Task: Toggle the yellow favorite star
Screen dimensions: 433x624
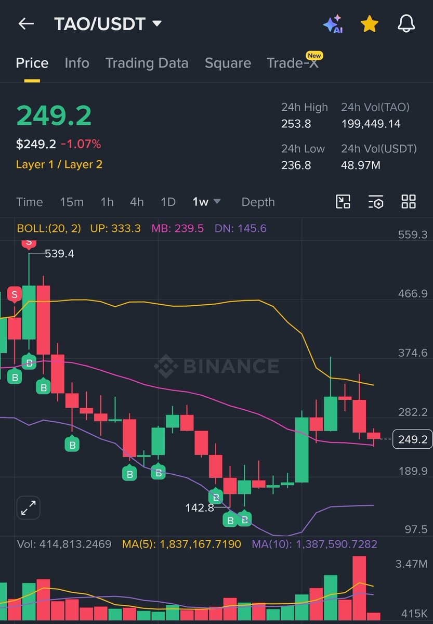Action: pos(369,24)
